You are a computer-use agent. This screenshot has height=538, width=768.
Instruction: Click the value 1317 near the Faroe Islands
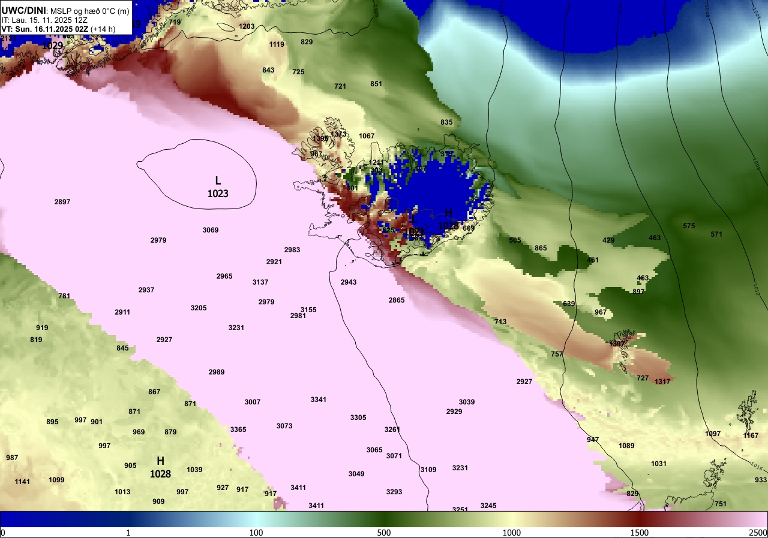pos(662,382)
